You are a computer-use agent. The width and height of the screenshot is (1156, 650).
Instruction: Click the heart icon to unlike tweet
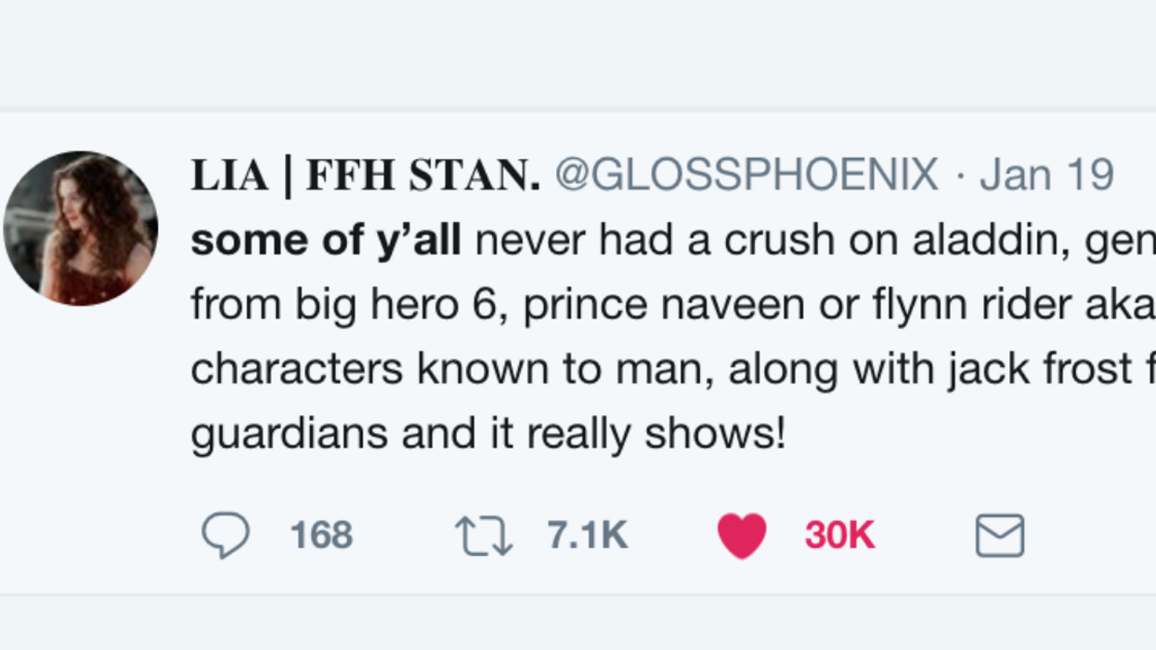click(741, 534)
